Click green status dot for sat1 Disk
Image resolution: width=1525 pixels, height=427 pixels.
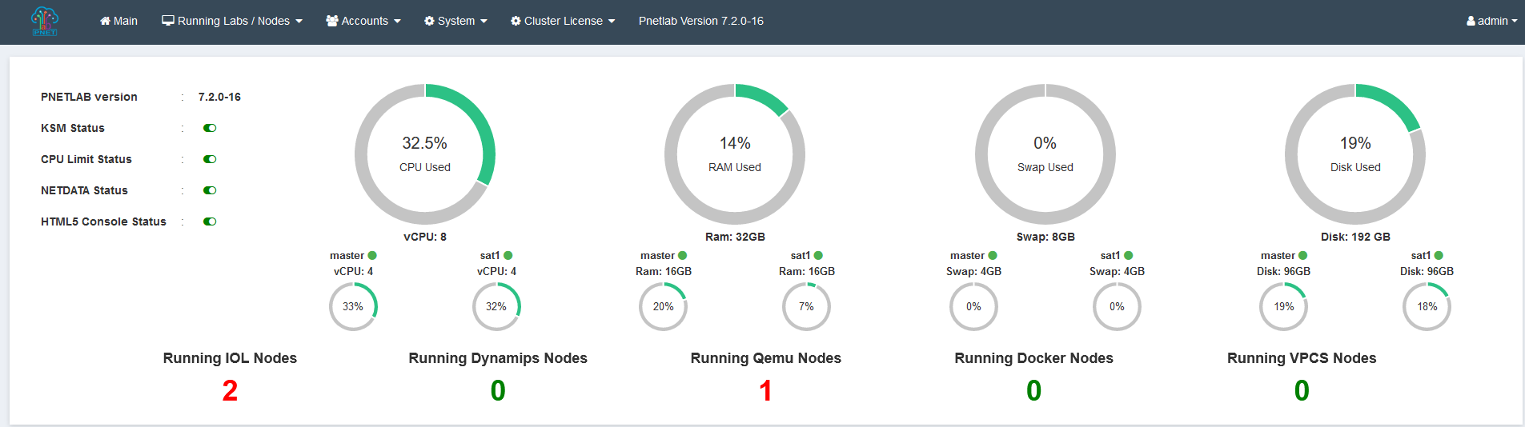(1439, 256)
